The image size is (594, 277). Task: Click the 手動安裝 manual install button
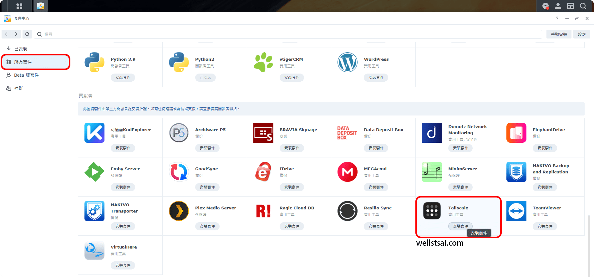559,34
